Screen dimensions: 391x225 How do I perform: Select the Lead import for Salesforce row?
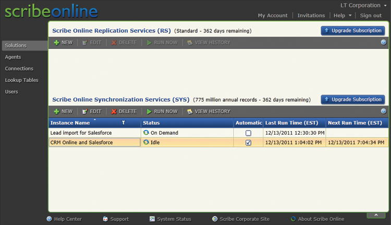click(218, 133)
